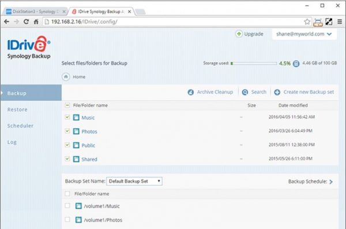This screenshot has width=346, height=229.
Task: Click the Archive Cleanup link
Action: pos(215,92)
